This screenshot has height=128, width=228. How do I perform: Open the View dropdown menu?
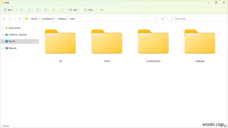(x=89, y=10)
